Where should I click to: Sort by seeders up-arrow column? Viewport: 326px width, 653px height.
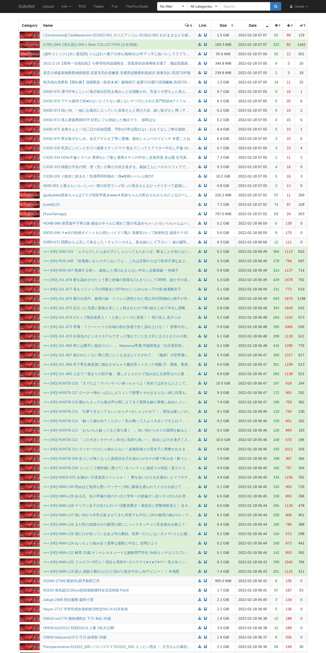[276, 25]
